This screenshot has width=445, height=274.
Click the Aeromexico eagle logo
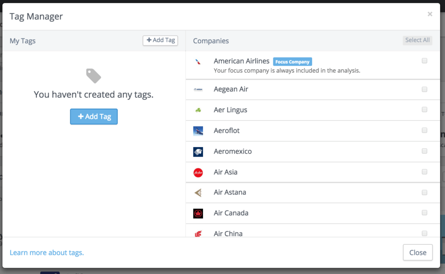198,152
